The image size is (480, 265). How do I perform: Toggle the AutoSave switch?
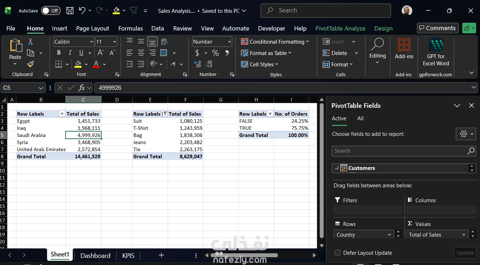[51, 11]
